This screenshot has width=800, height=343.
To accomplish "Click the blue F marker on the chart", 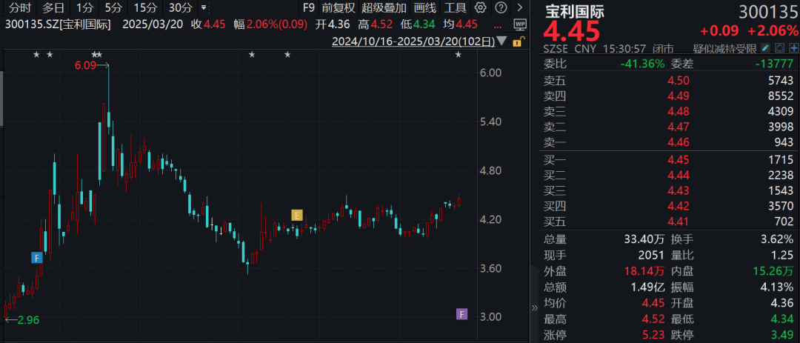I will pyautogui.click(x=36, y=258).
